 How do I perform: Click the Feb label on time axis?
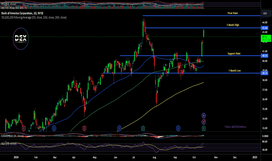[36, 157]
